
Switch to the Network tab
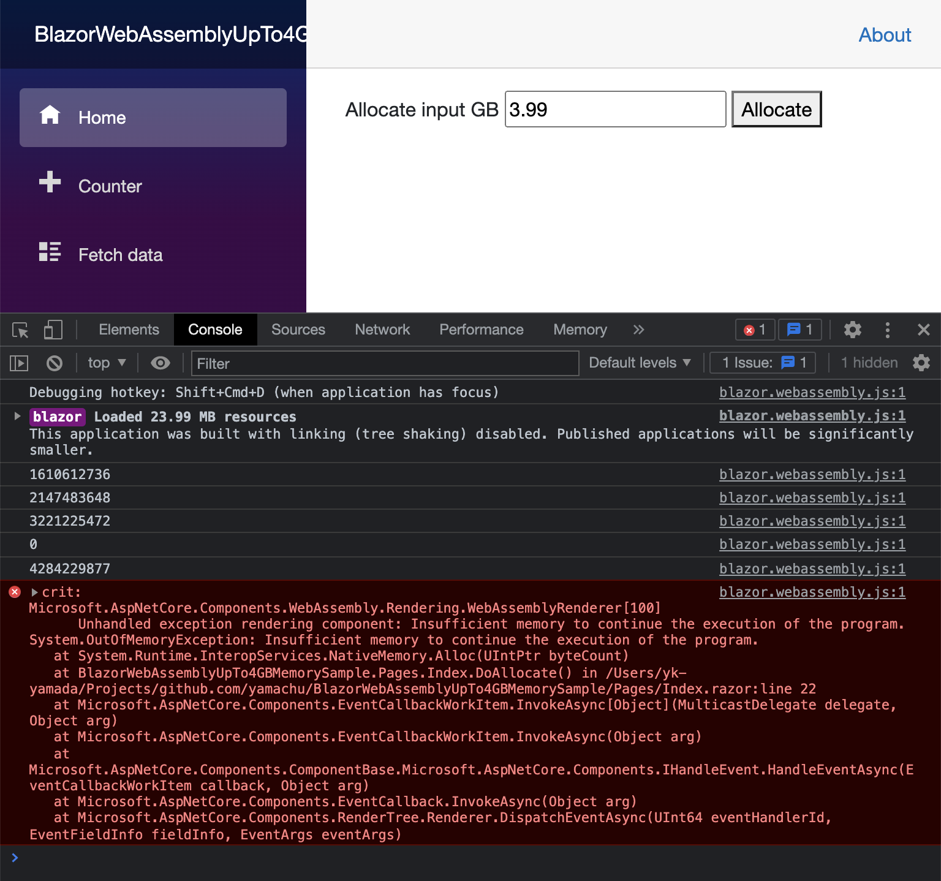tap(382, 330)
